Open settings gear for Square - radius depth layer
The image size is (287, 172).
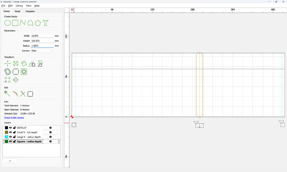coord(50,142)
